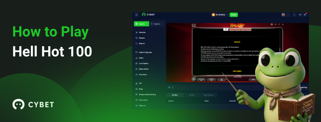Open Promotion in the sidebar
This screenshot has width=321, height=122.
point(141,100)
